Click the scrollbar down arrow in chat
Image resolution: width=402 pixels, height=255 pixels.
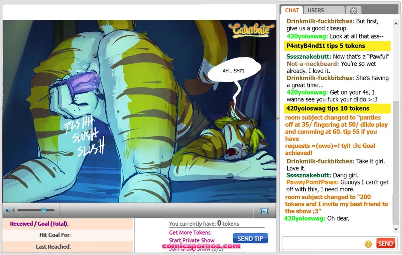coord(396,229)
